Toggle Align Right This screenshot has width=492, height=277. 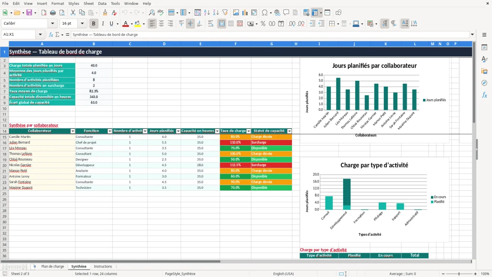(170, 24)
